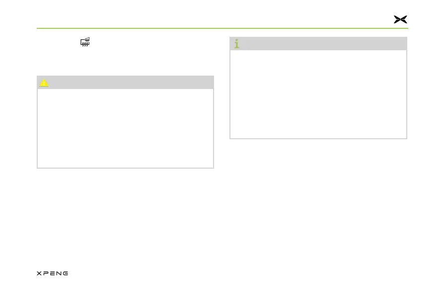Viewport: 445px width, 282px height.
Task: Click inside the empty warning box body
Action: [x=125, y=128]
